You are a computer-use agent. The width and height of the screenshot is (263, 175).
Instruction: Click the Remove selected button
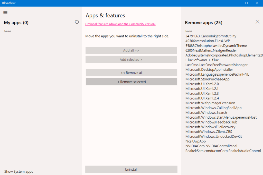tap(131, 82)
